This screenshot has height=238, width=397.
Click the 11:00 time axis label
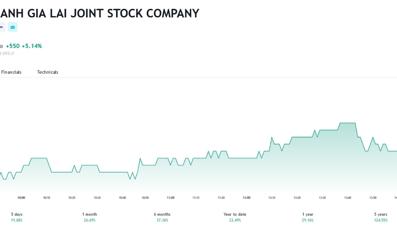pyautogui.click(x=171, y=198)
